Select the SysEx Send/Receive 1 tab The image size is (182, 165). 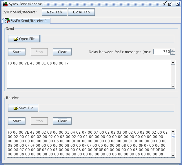pyautogui.click(x=28, y=21)
